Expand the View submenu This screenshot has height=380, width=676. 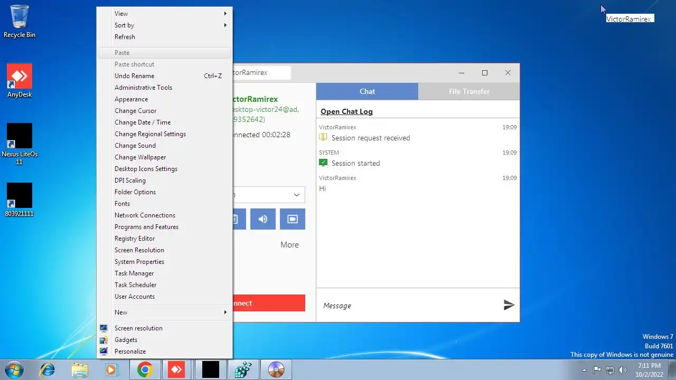click(x=165, y=14)
